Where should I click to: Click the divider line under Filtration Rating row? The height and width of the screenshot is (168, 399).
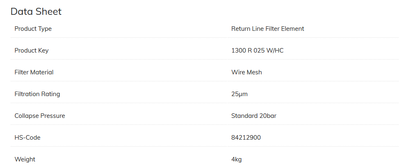point(204,103)
